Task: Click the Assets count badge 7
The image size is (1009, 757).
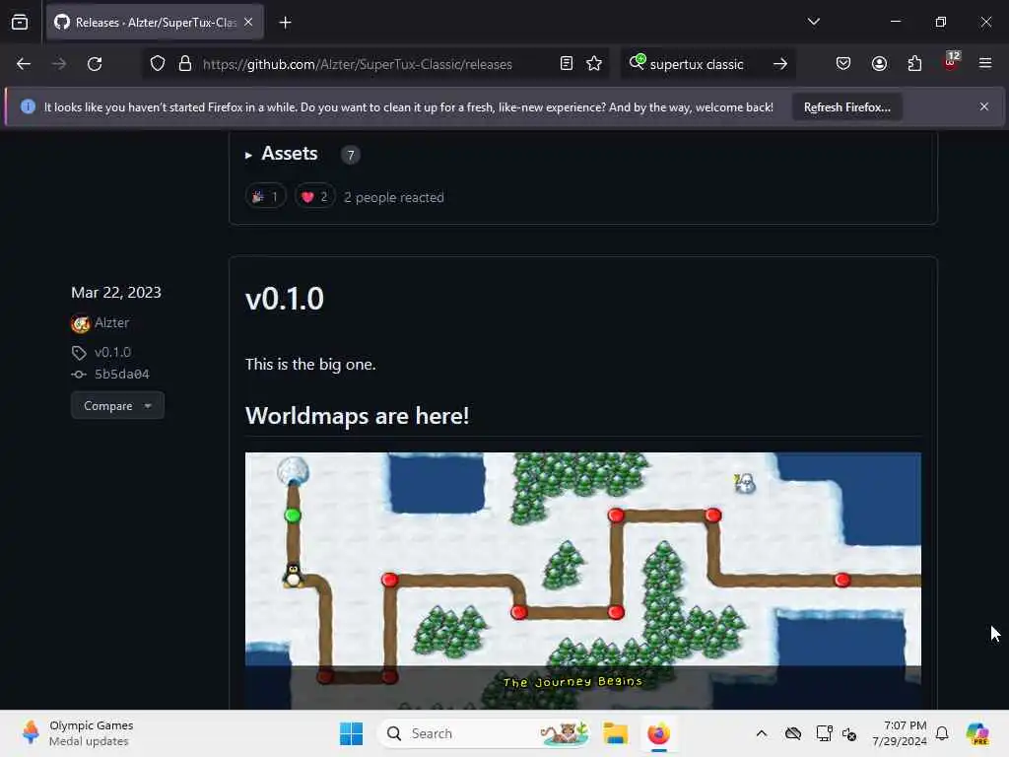Action: [x=351, y=155]
